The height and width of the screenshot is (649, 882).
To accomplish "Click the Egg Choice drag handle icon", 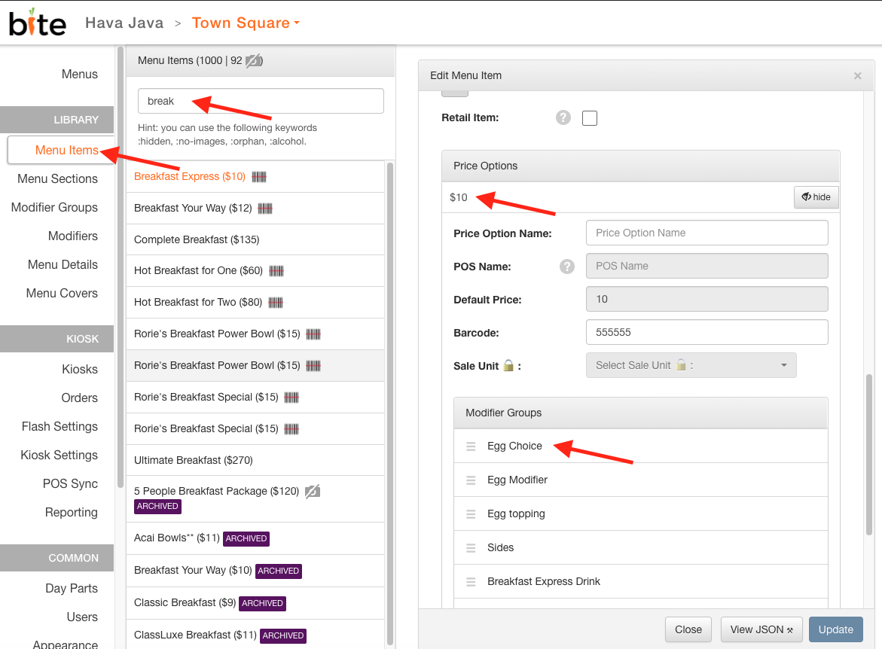I will [471, 446].
